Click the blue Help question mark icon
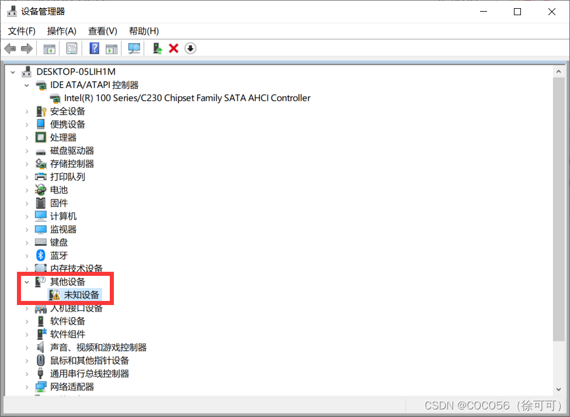Viewport: 570px width, 417px height. (94, 48)
